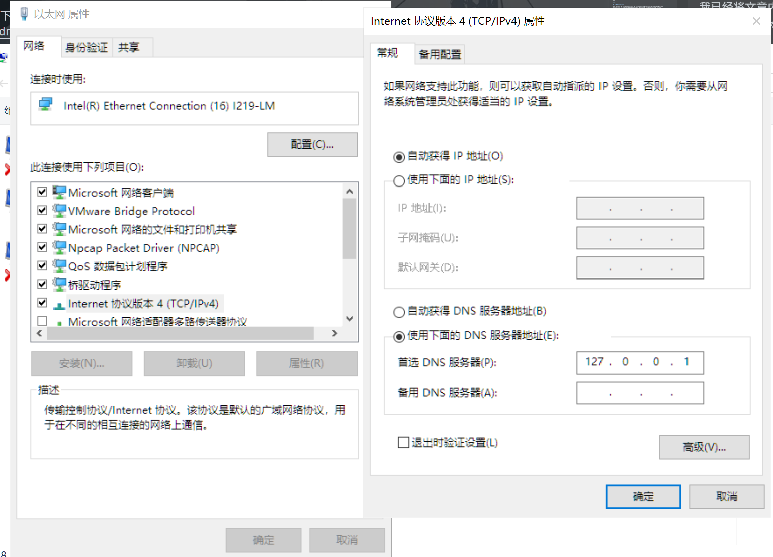Image resolution: width=773 pixels, height=557 pixels.
Task: Click the 以太网 属性 dialog title icon
Action: point(24,13)
